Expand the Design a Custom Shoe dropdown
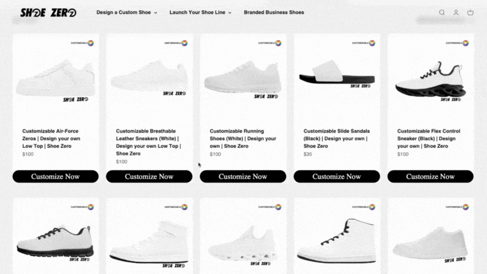Image resolution: width=487 pixels, height=274 pixels. point(127,13)
